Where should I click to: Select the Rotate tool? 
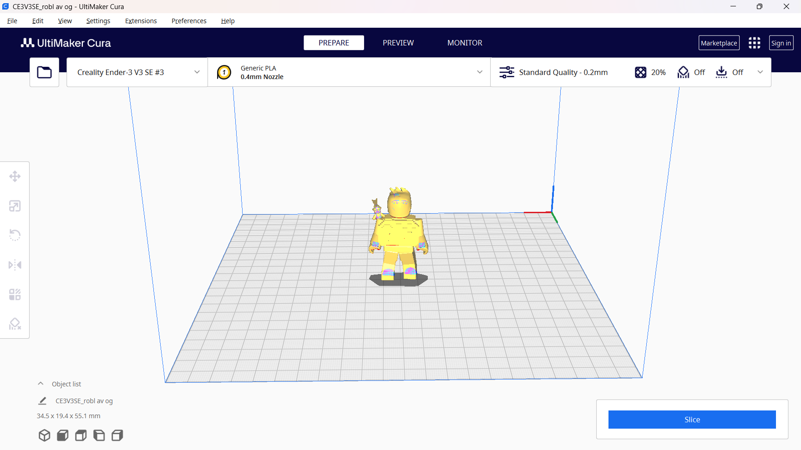click(15, 235)
